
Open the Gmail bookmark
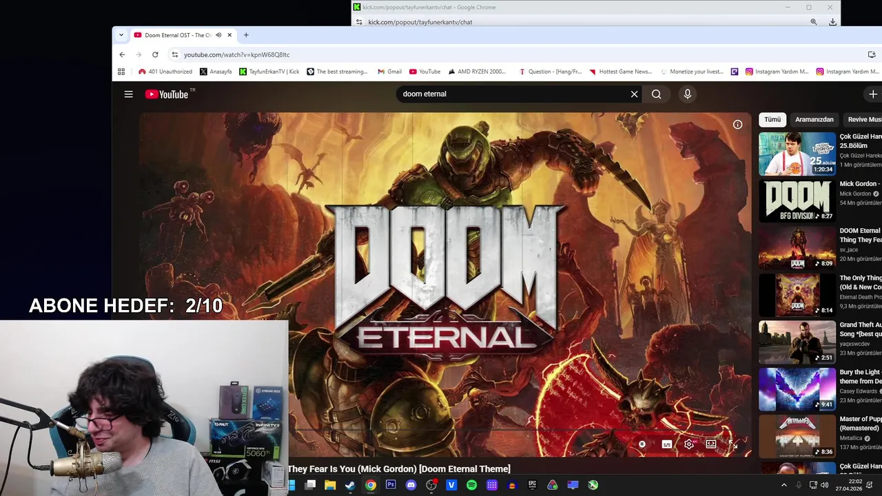[x=389, y=72]
